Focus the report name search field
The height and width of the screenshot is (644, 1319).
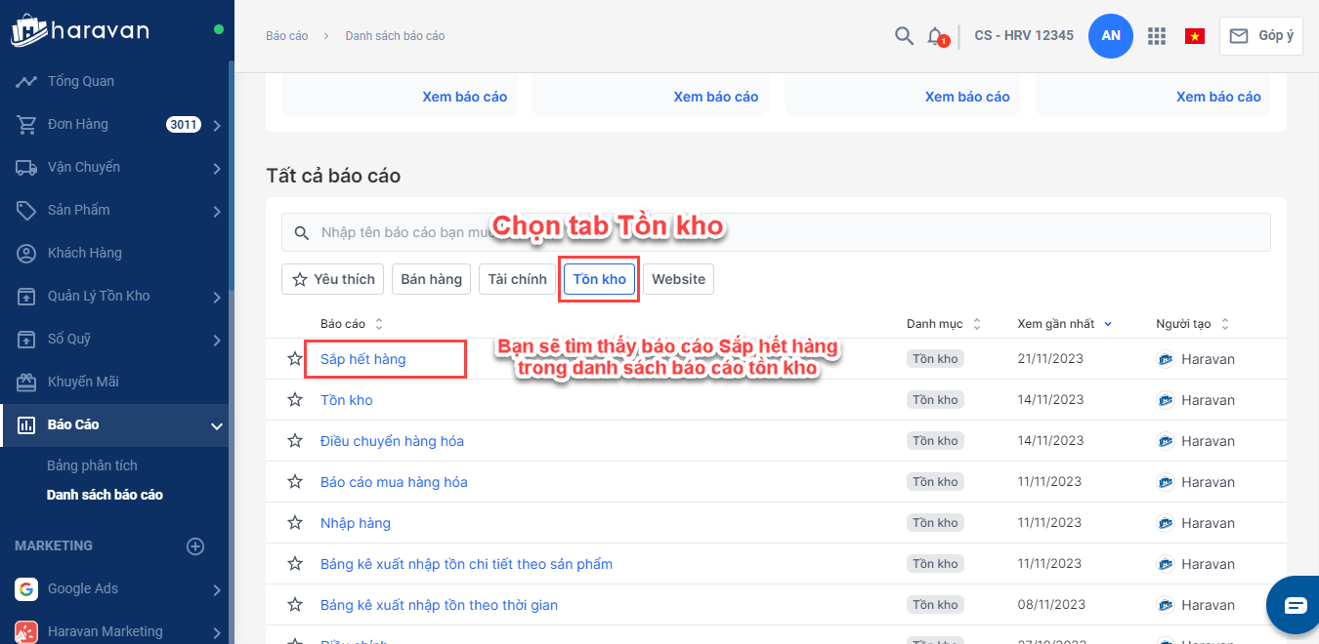tap(776, 232)
